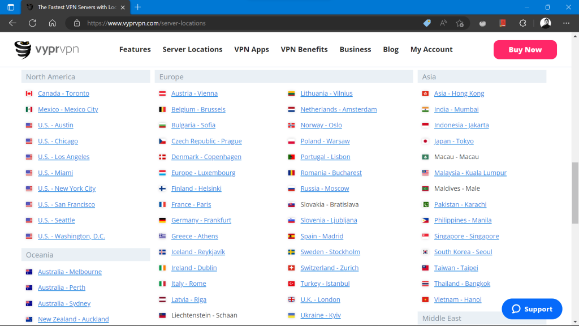579x326 pixels.
Task: Open My Account from the navigation
Action: pos(431,50)
